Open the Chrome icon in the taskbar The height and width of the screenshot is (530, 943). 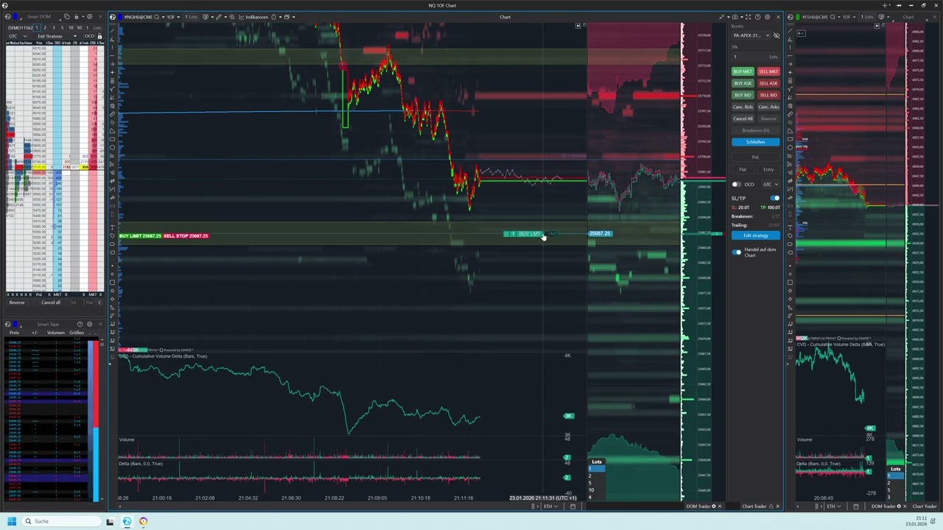pyautogui.click(x=143, y=521)
